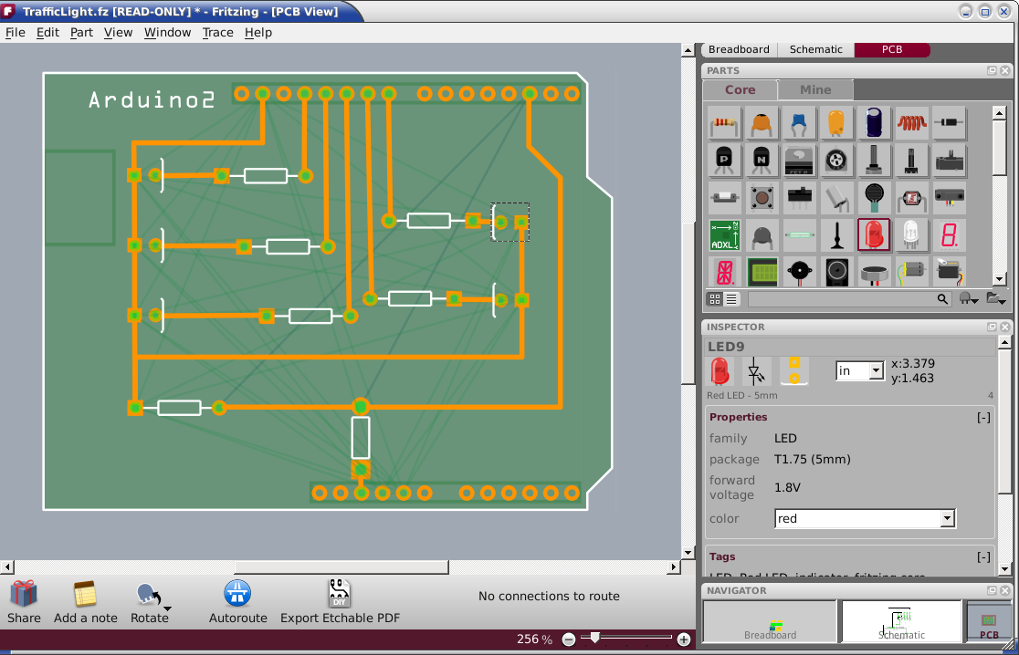Viewport: 1019px width, 655px height.
Task: Open Breadboard thumbnail in Navigator
Action: (770, 621)
